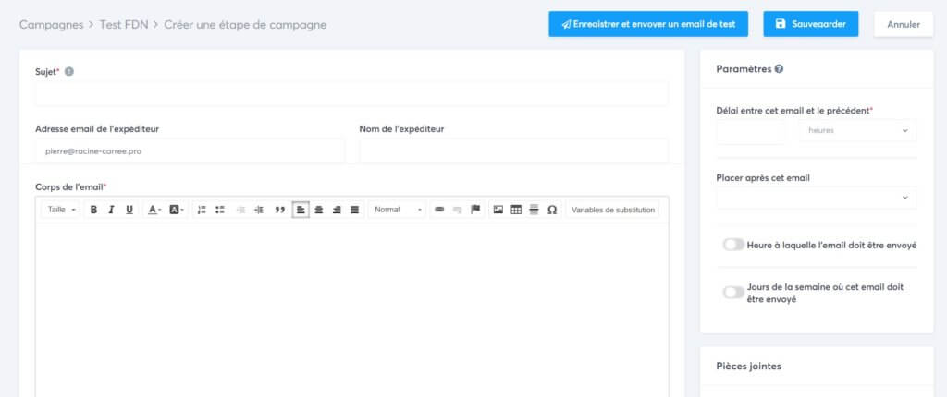Align text to the left
This screenshot has width=947, height=397.
(301, 210)
